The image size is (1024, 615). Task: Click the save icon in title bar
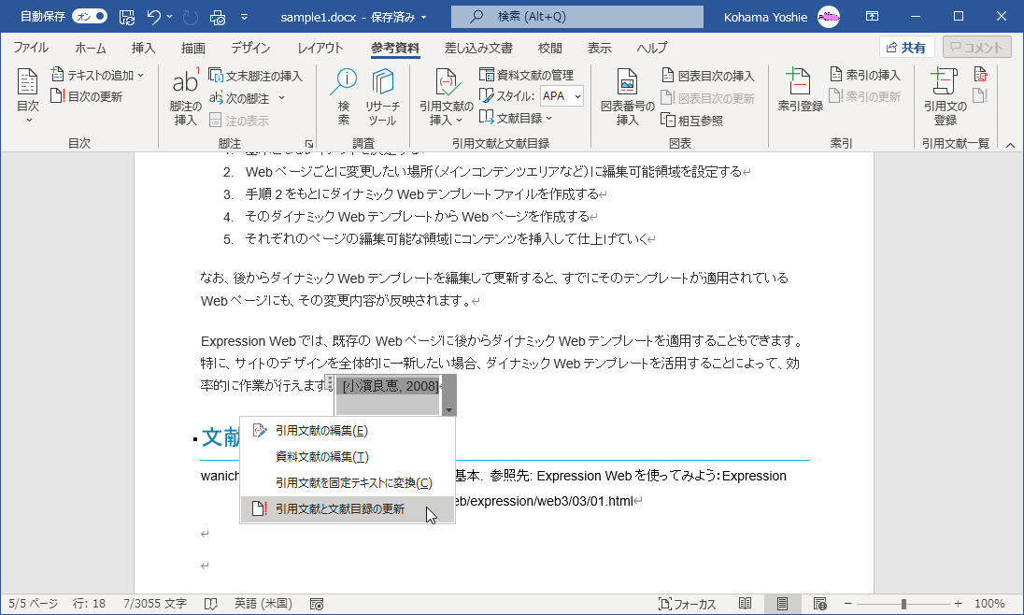[127, 17]
